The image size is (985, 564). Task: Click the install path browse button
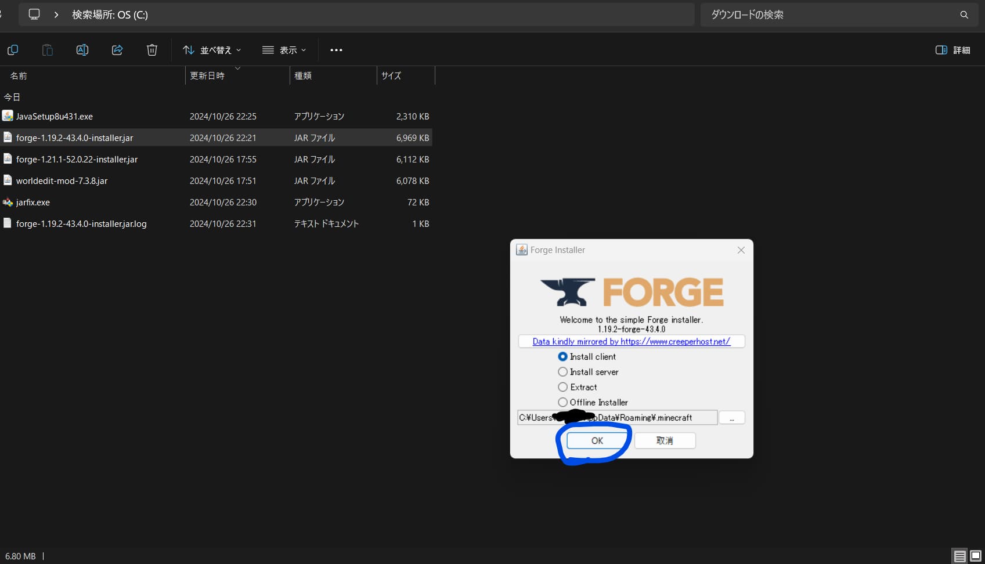point(731,418)
